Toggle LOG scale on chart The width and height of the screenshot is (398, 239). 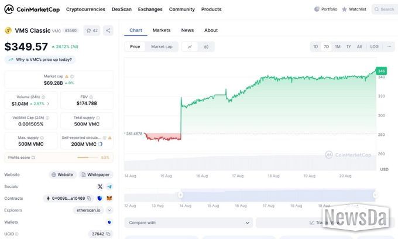click(374, 47)
